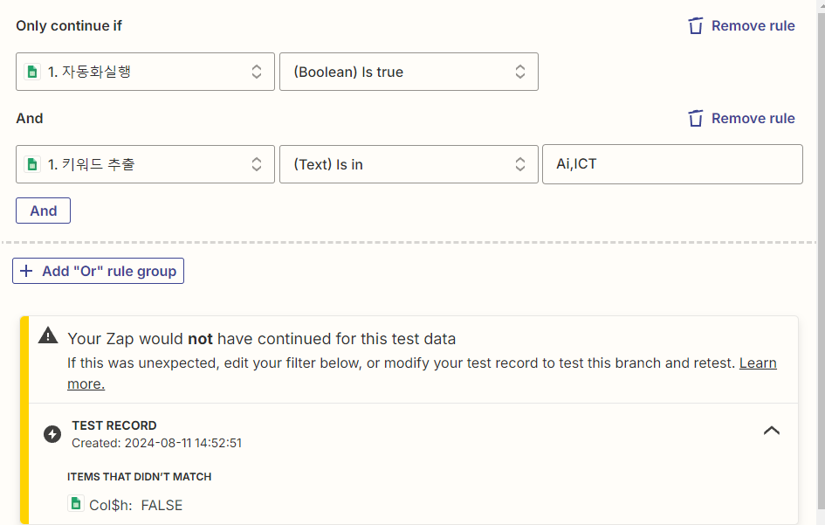Open the 1. 자동화실행 field dropdown

[145, 72]
